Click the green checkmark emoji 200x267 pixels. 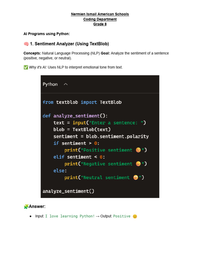tap(26, 68)
